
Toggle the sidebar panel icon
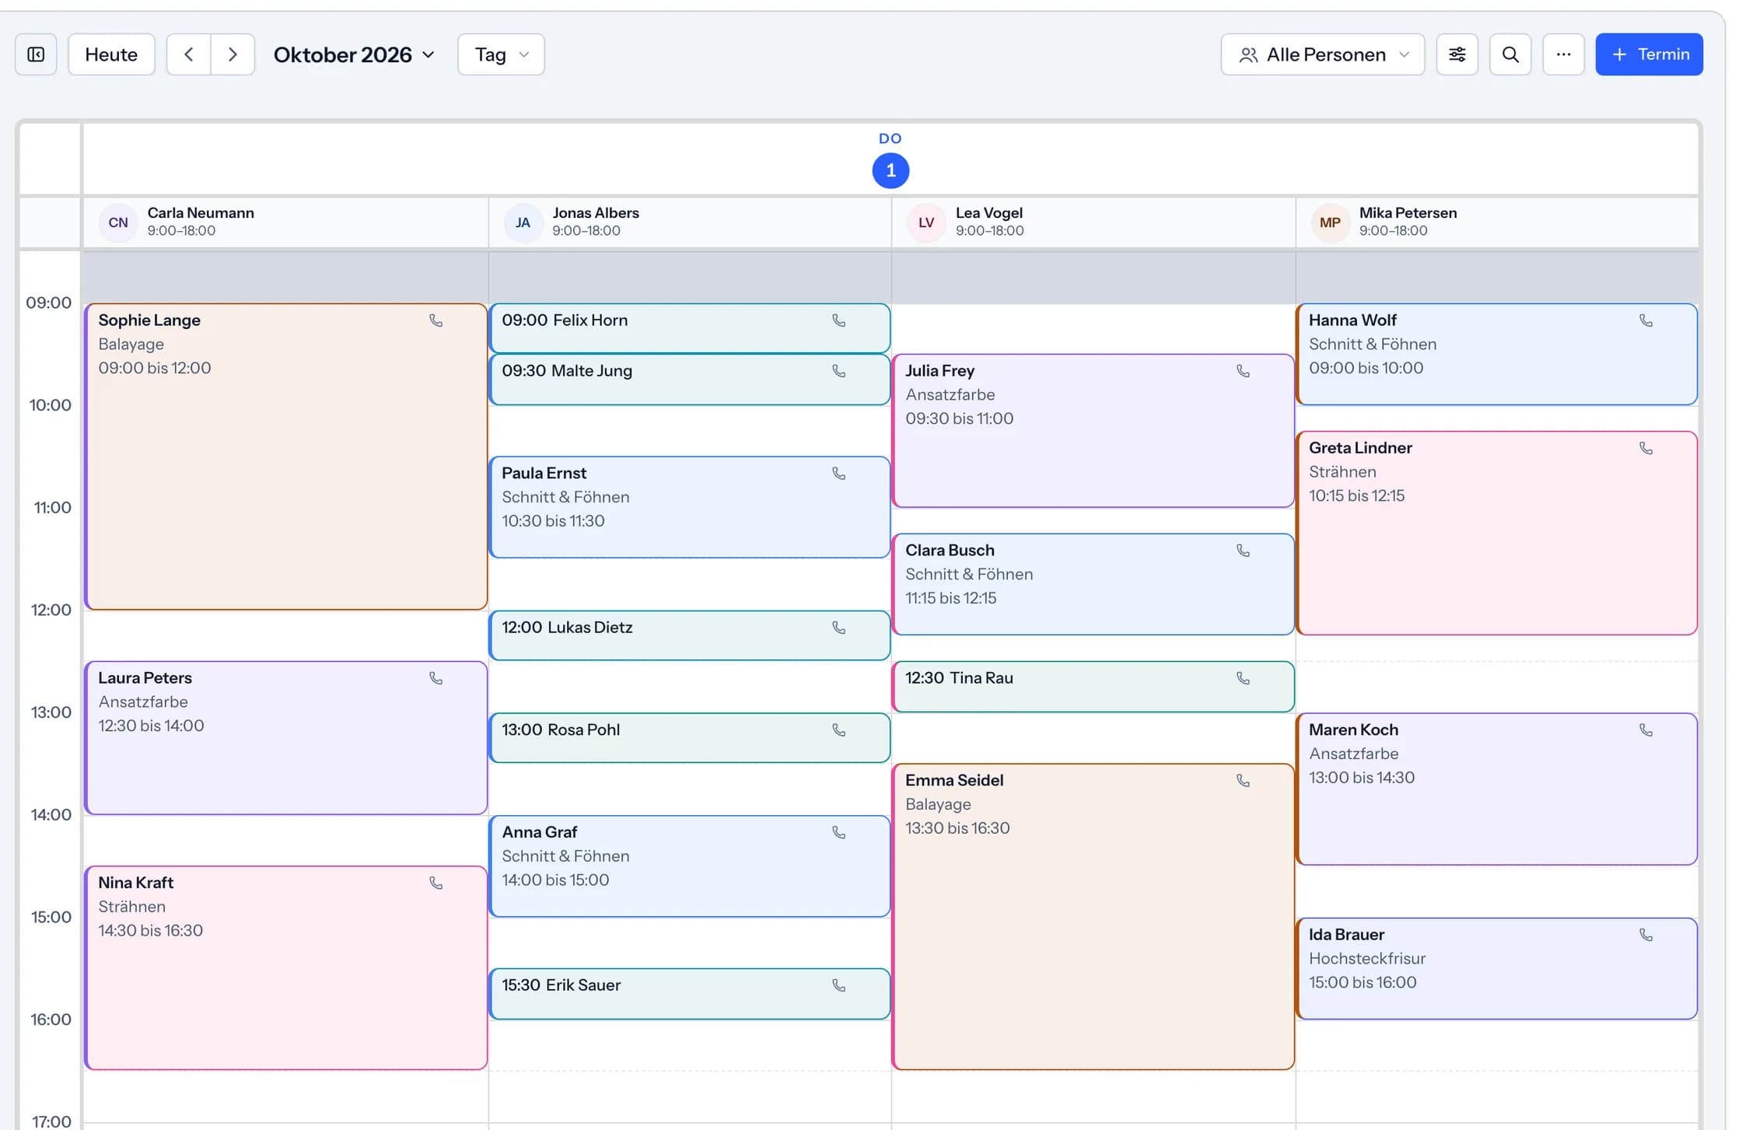(x=36, y=54)
